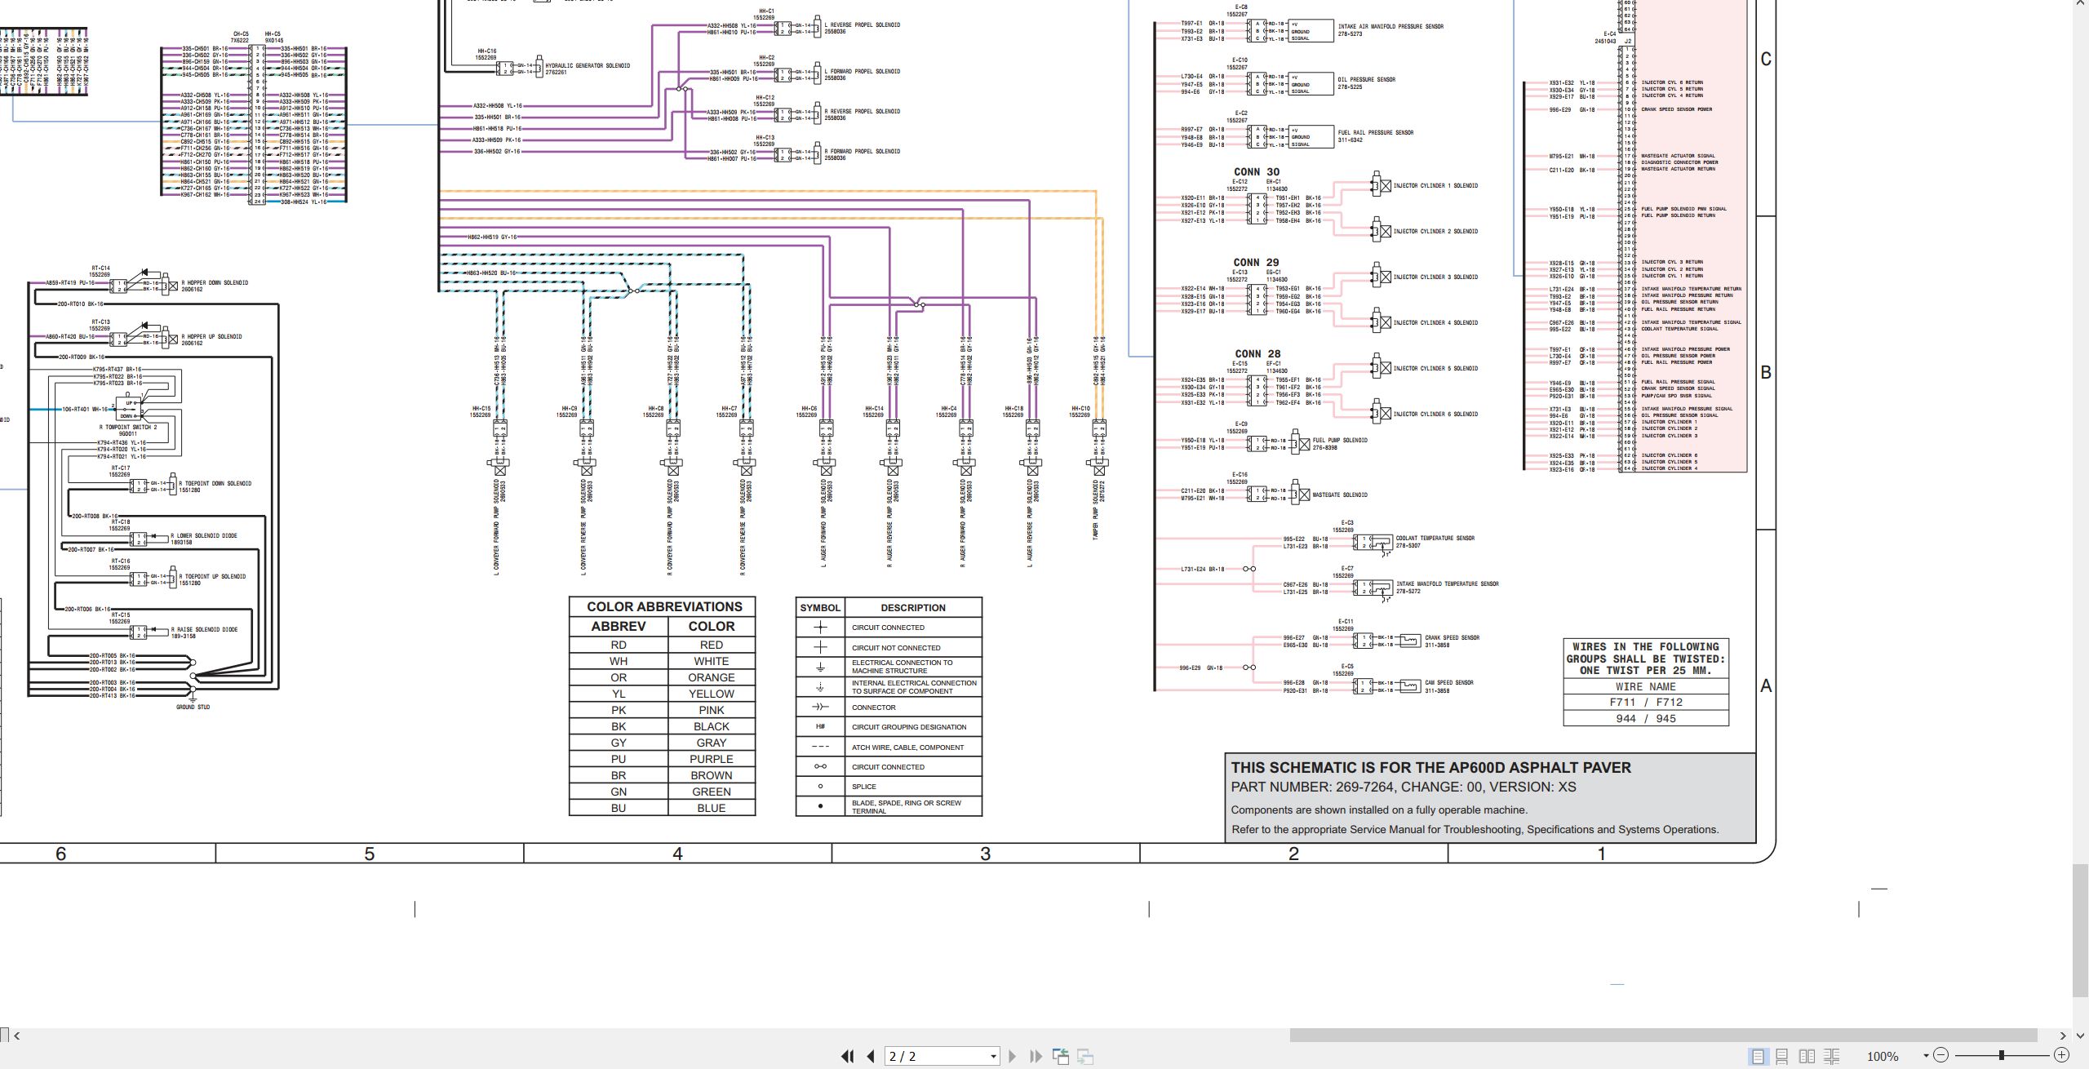
Task: Click grid column number 4 marker
Action: [x=677, y=854]
